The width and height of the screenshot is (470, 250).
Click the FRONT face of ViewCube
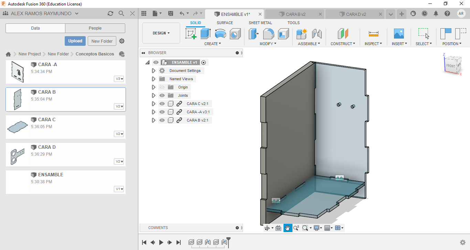coord(451,66)
